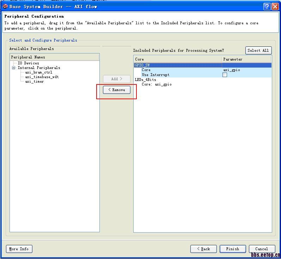Click the Peripheral Names column header
The width and height of the screenshot is (281, 259).
[55, 57]
